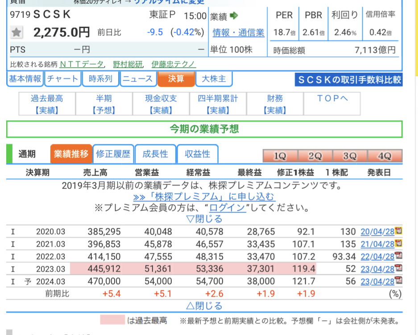
Task: Open the 情報・通信業 sector link
Action: click(239, 33)
